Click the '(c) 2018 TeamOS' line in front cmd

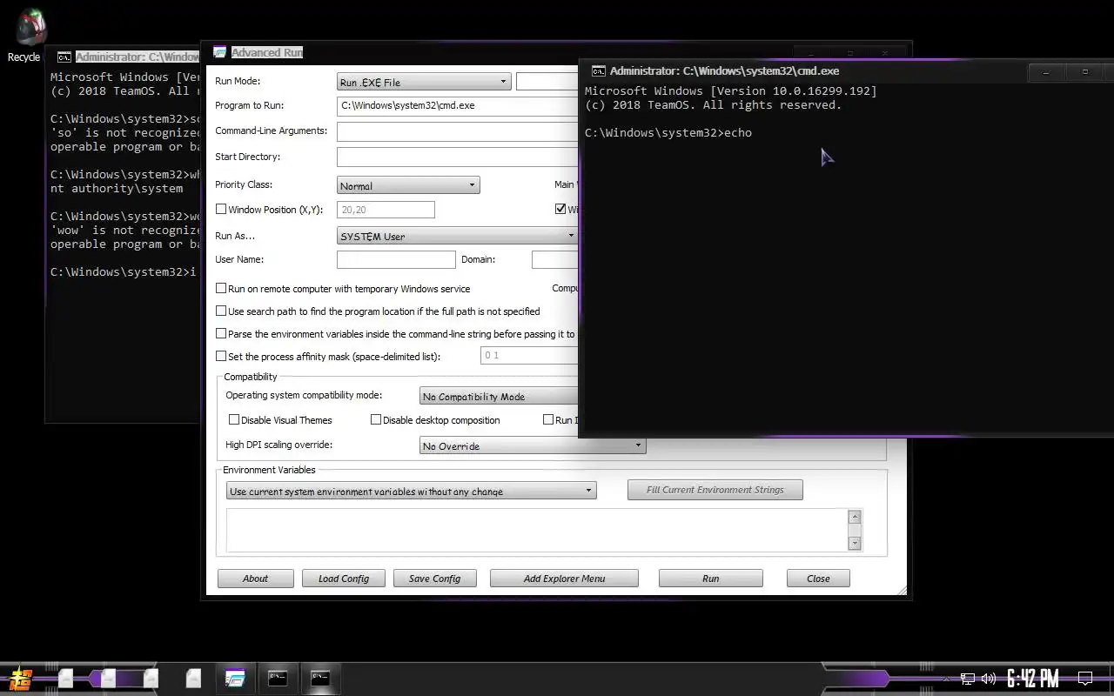714,105
